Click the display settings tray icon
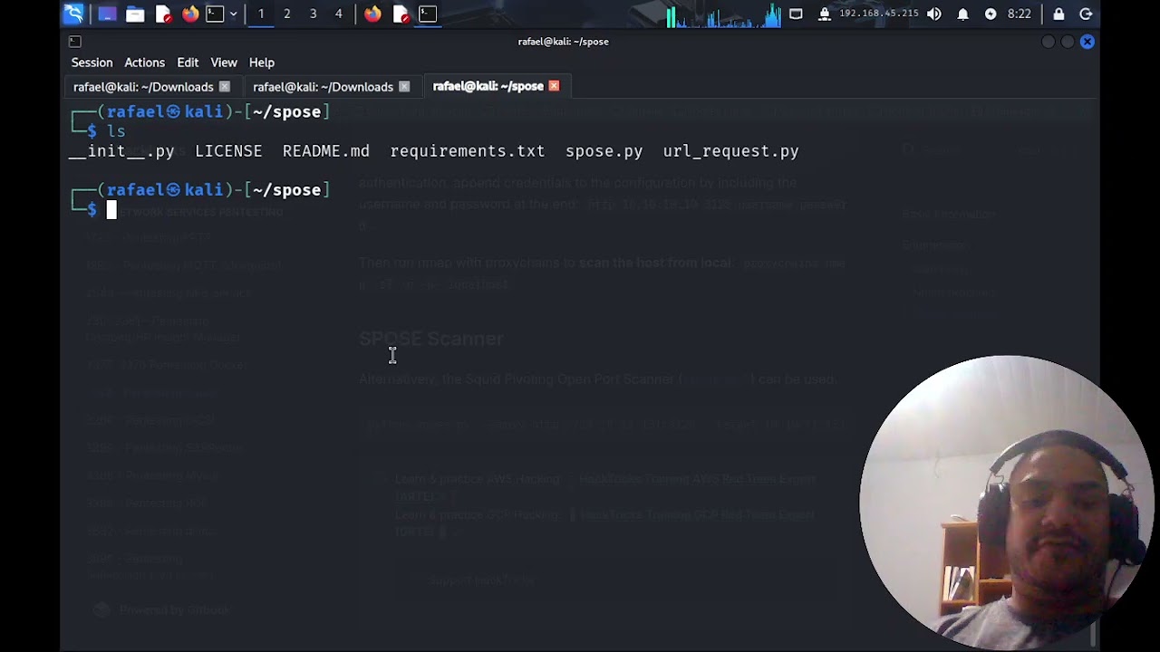Screen dimensions: 1160x652 (796, 14)
